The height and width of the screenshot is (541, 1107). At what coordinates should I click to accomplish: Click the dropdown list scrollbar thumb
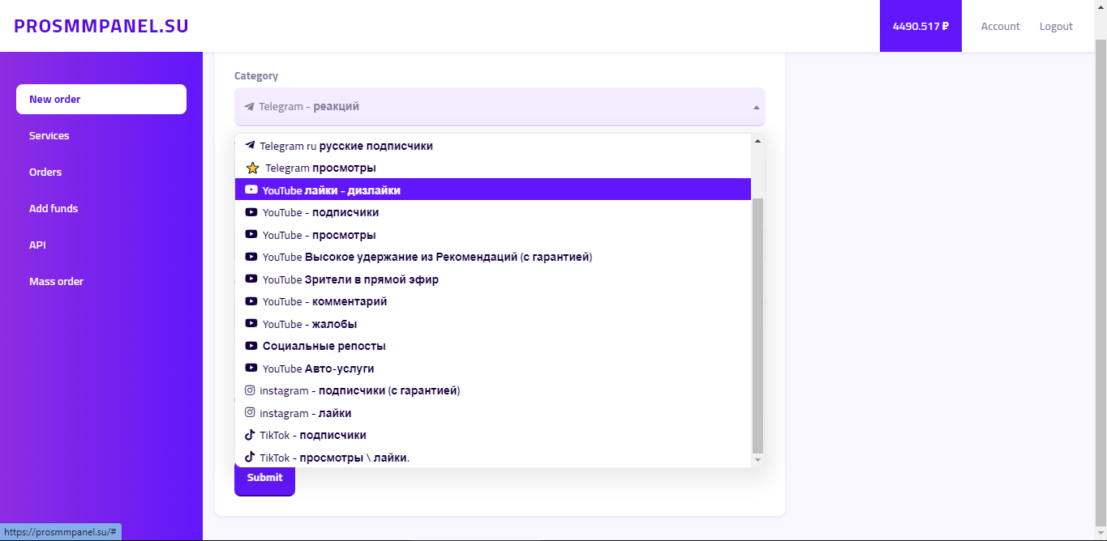[x=758, y=325]
